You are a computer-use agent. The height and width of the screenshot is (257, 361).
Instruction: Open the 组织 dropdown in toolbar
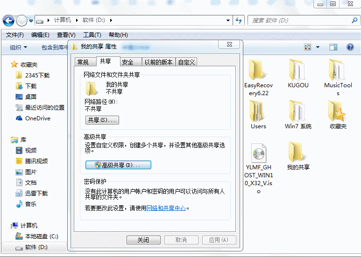pyautogui.click(x=18, y=48)
